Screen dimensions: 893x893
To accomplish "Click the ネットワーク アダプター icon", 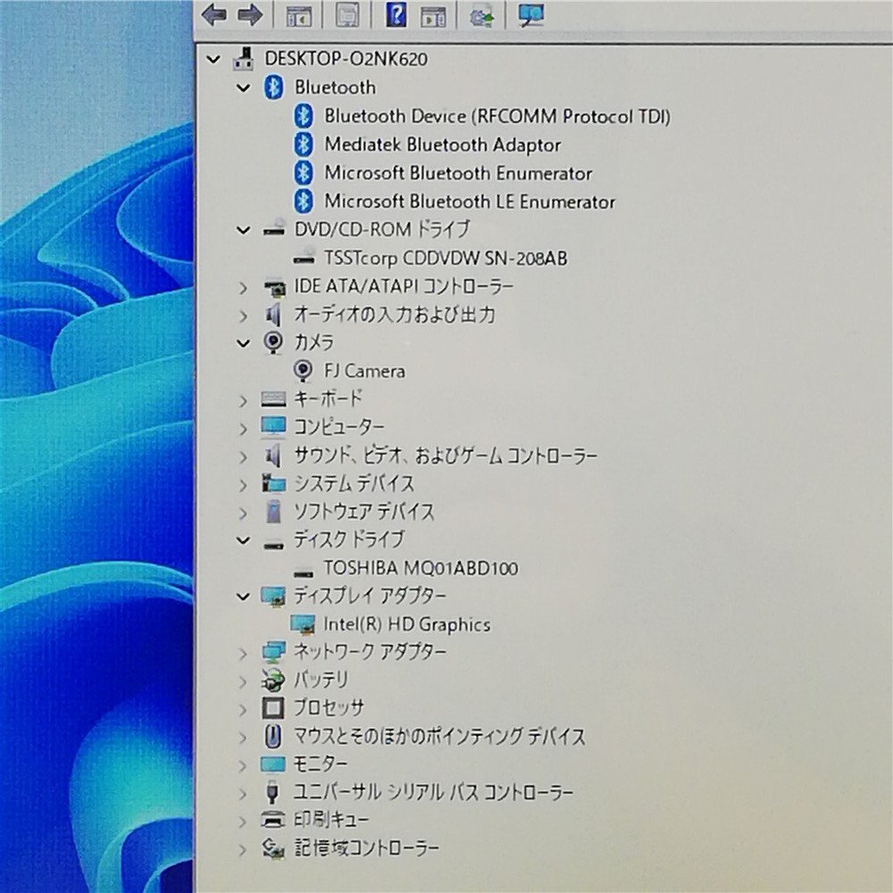I will (x=273, y=652).
